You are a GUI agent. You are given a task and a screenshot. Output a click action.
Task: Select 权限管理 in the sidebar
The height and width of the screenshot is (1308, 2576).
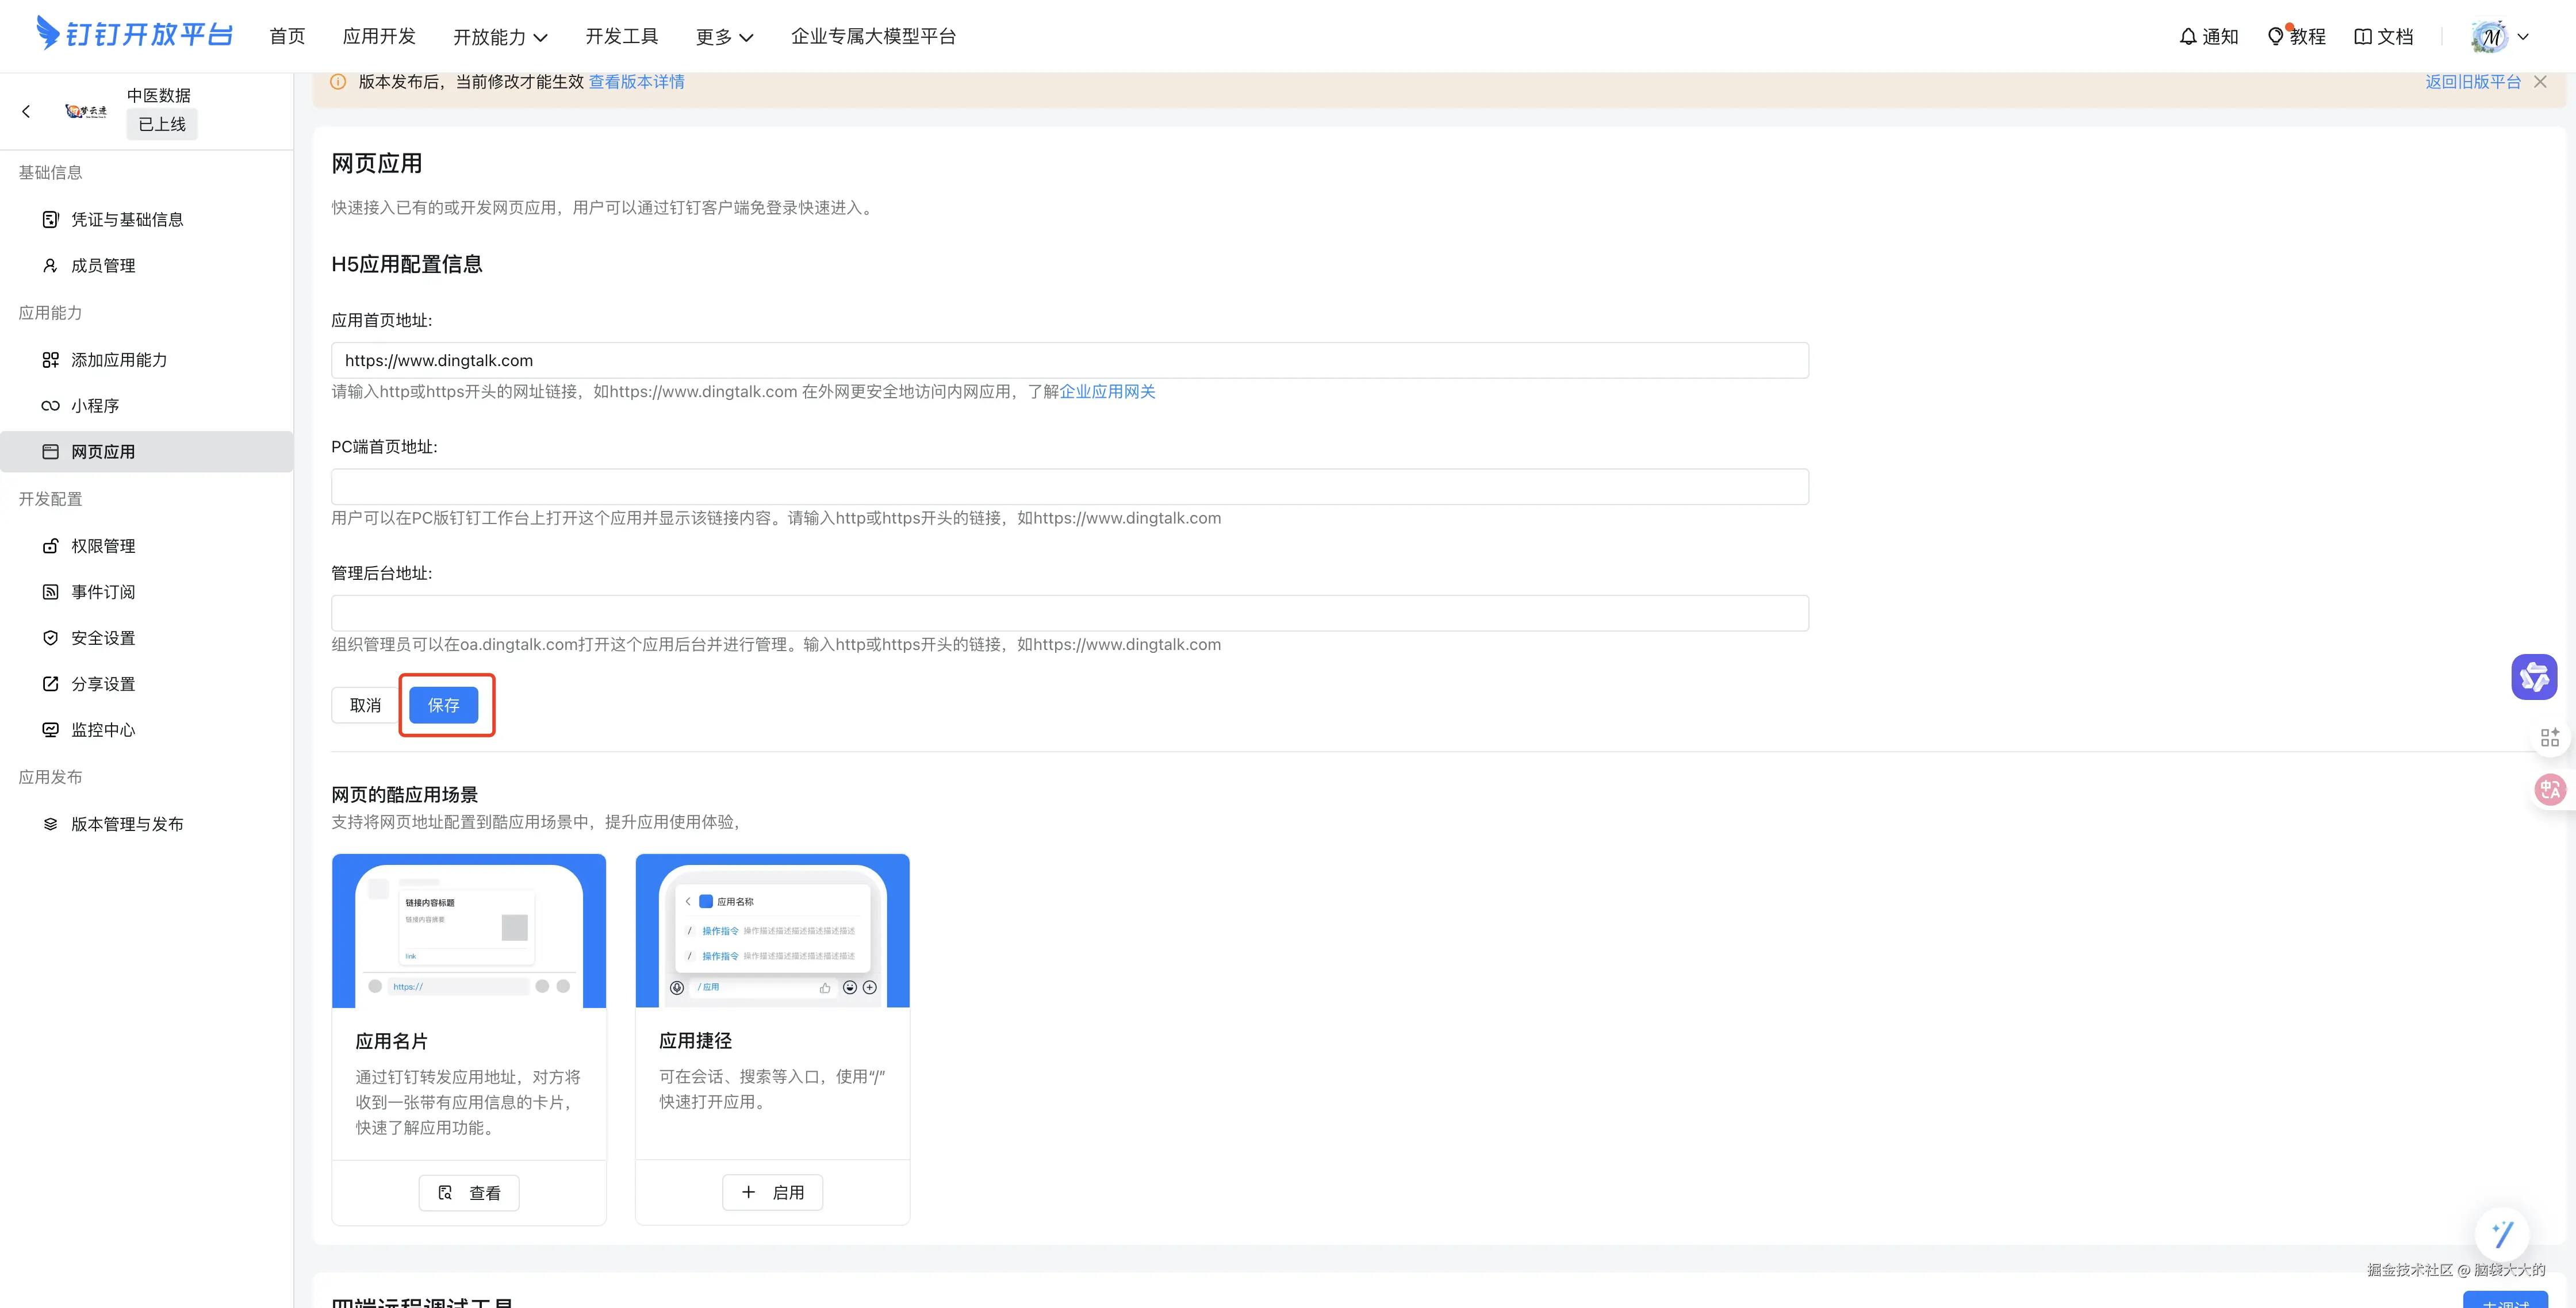pos(103,545)
